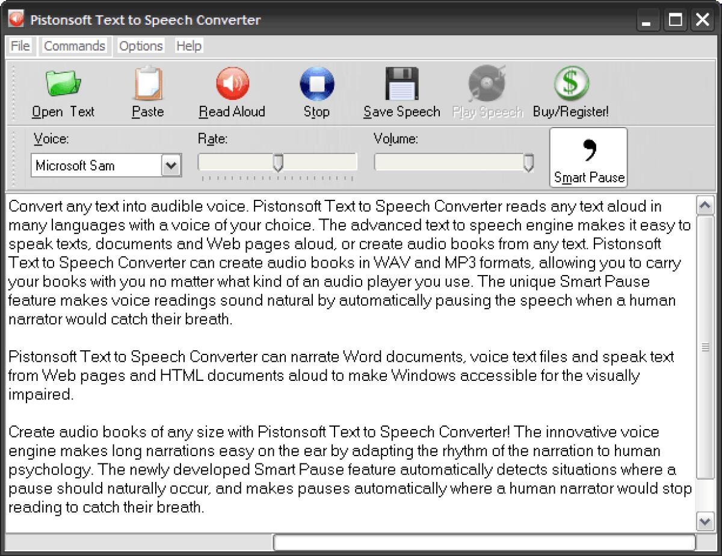Open the Help menu

pyautogui.click(x=188, y=46)
